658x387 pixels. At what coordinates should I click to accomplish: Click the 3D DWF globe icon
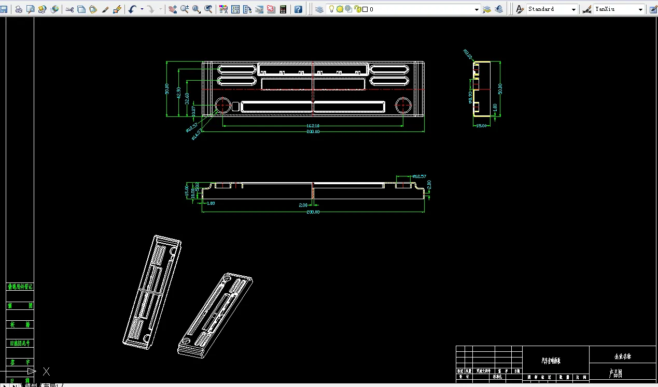(54, 9)
